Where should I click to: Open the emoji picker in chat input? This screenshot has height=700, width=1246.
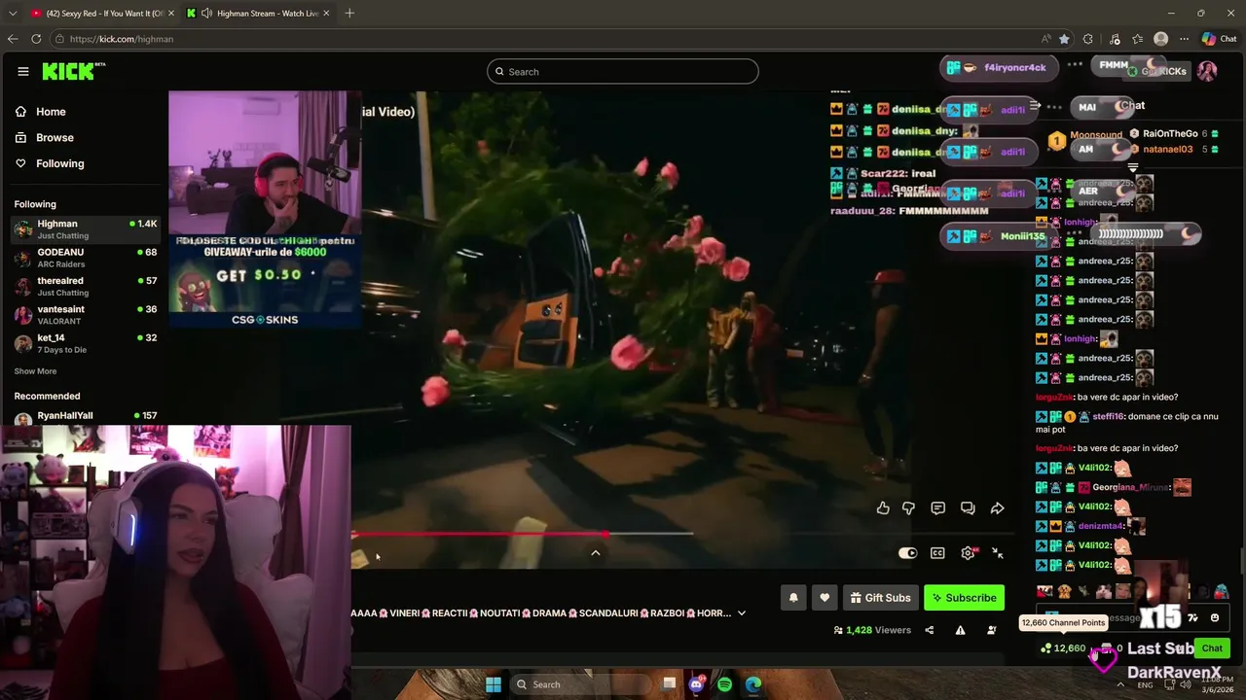(x=1215, y=617)
